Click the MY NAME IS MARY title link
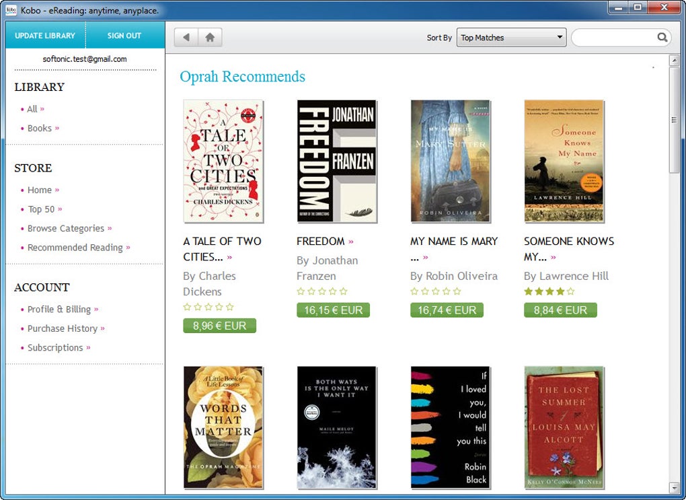This screenshot has width=686, height=500. [x=454, y=249]
